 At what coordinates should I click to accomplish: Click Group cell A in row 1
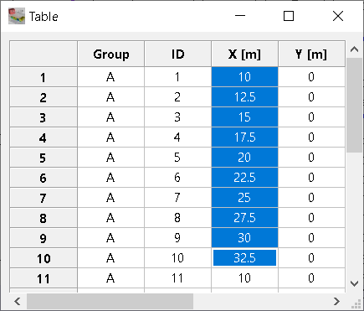point(111,77)
